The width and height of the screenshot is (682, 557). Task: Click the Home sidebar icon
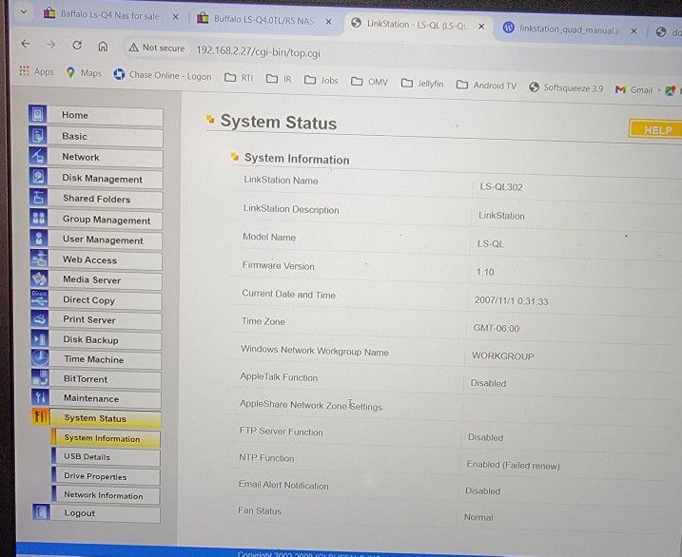tap(38, 114)
